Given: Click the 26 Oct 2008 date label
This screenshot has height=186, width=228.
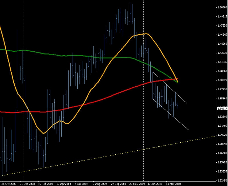Looking at the screenshot, I should coord(9,184).
